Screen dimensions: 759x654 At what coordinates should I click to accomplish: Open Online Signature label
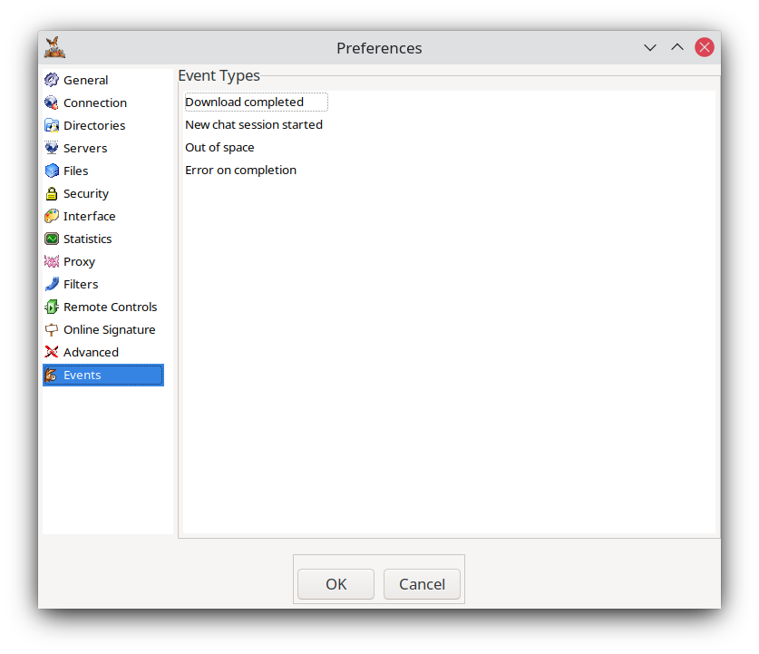(110, 329)
